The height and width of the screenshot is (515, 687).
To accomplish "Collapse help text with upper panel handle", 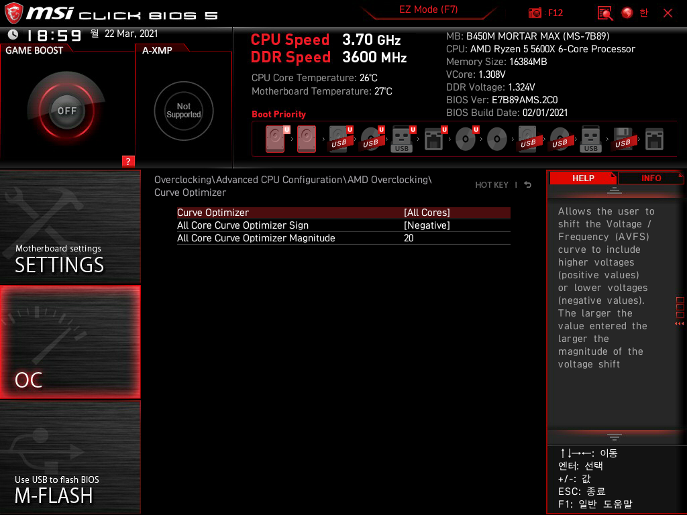I will tap(614, 190).
